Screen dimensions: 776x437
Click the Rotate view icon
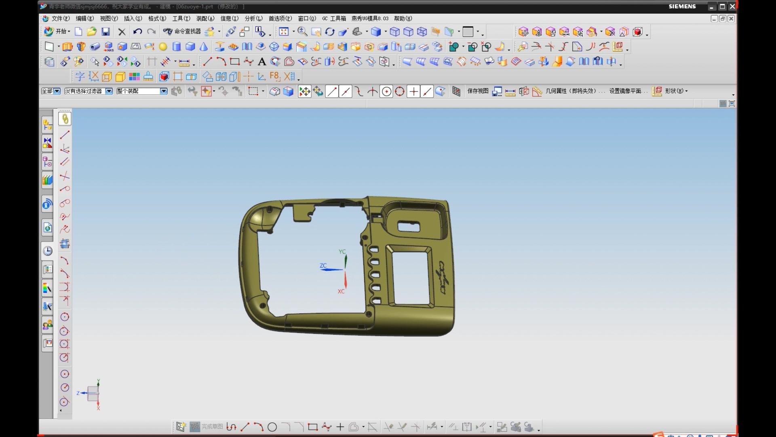pos(330,32)
